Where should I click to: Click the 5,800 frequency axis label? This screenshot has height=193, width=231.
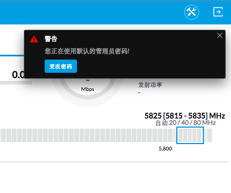click(x=165, y=149)
